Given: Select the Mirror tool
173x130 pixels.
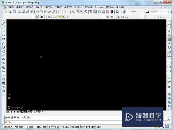Looking at the screenshot, I should coord(169,31).
